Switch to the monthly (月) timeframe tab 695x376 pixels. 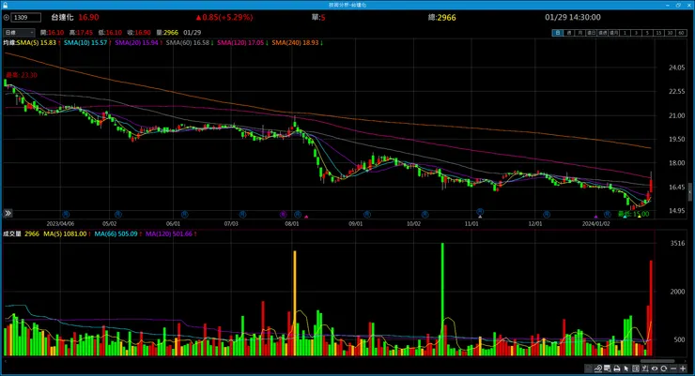click(x=580, y=33)
